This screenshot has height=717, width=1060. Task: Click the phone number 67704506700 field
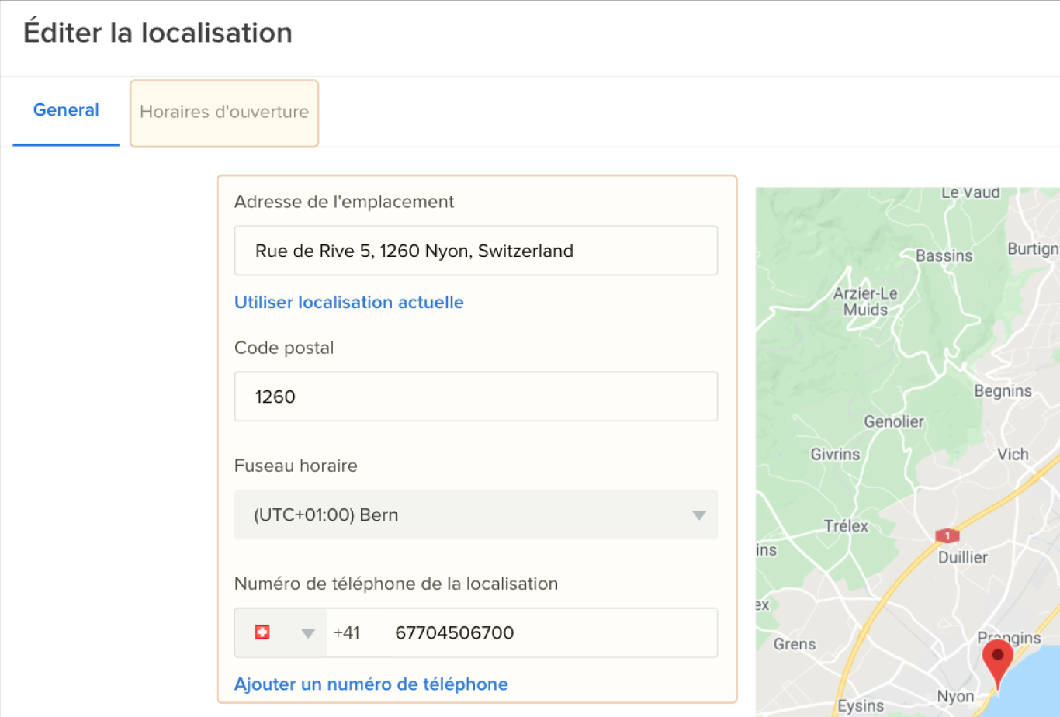pos(543,632)
